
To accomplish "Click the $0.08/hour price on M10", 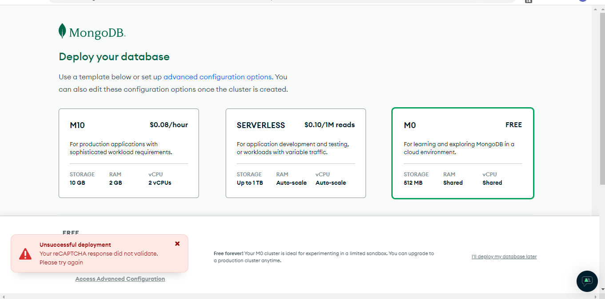I will (x=168, y=125).
